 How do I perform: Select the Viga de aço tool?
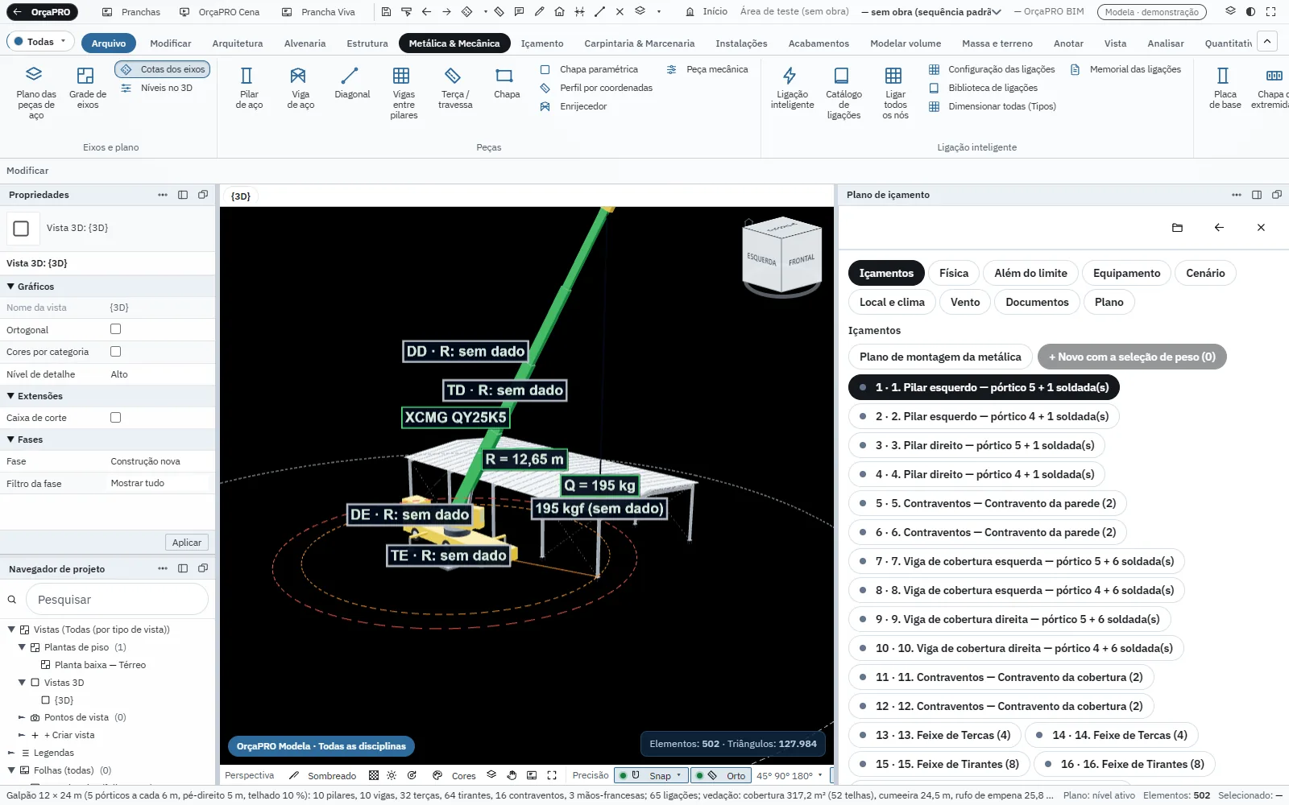300,87
